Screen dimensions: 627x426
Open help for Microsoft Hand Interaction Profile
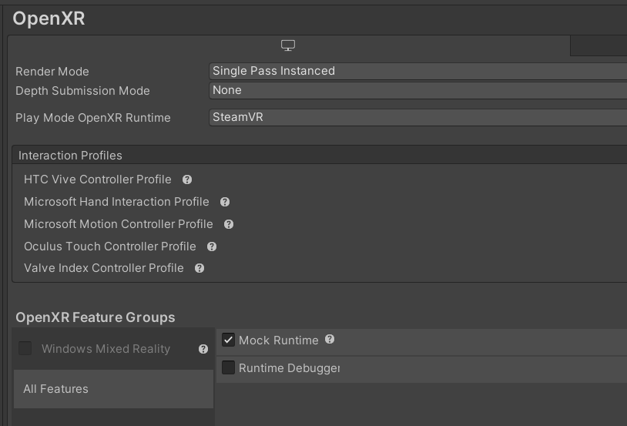point(225,202)
